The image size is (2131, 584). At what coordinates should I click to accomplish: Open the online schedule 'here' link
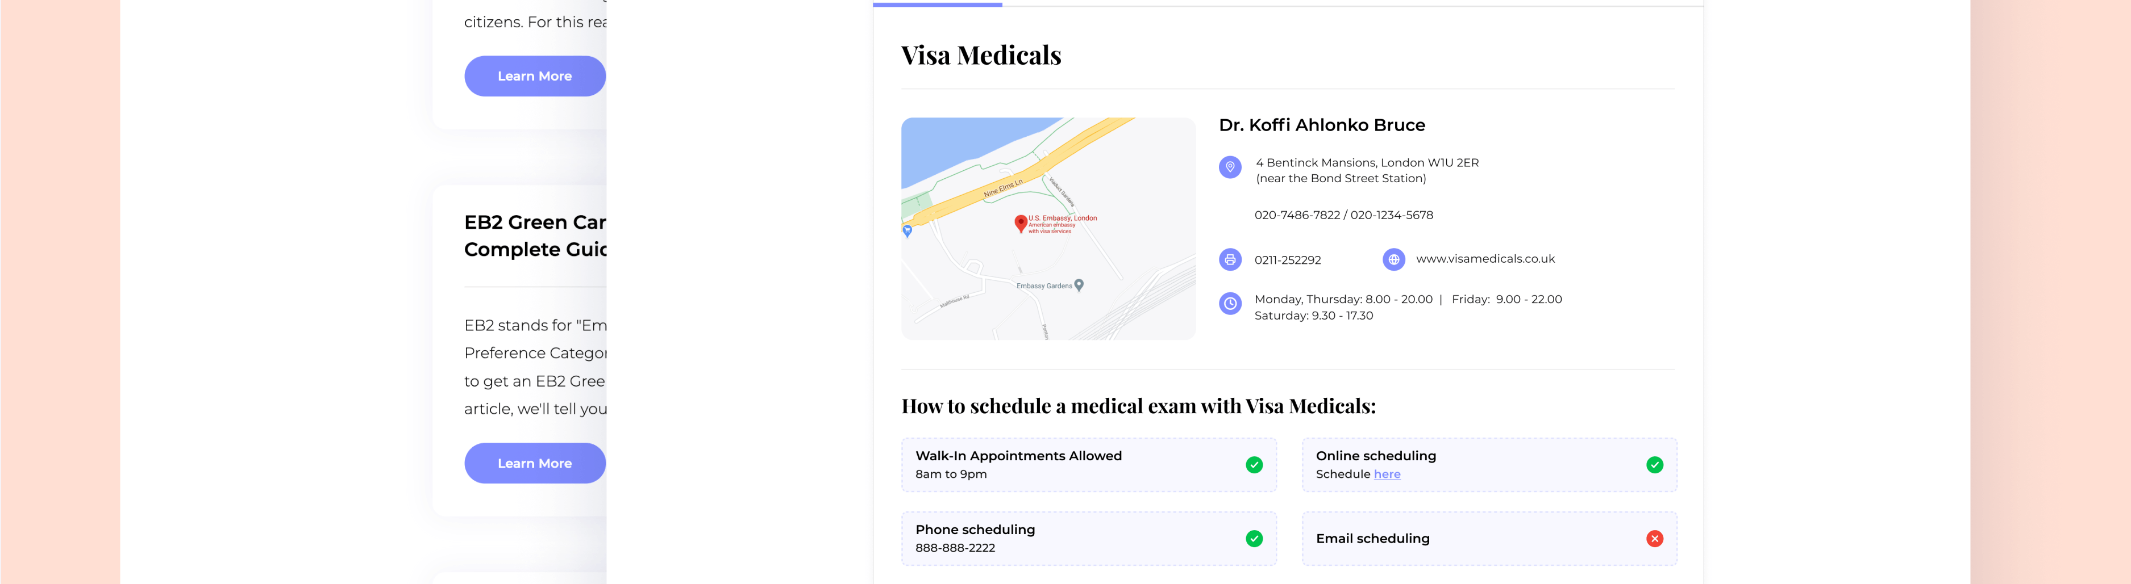click(1387, 474)
